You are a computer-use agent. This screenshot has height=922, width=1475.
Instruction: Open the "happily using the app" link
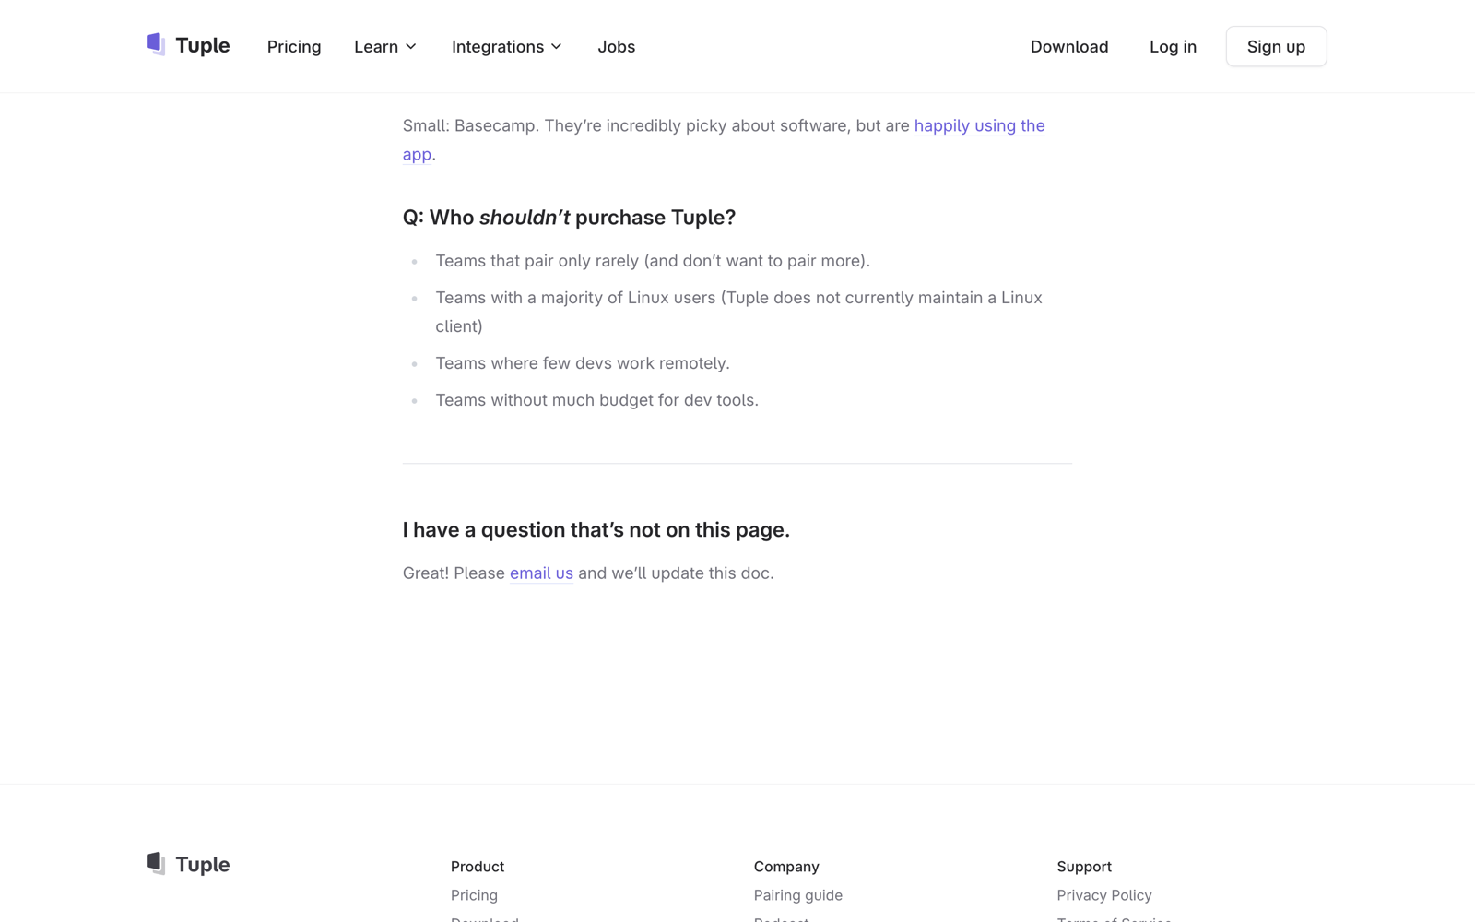[979, 125]
